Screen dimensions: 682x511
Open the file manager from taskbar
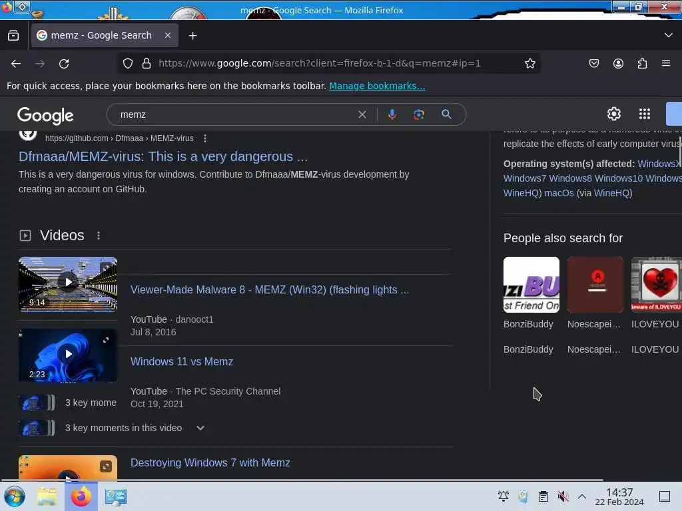tap(47, 496)
